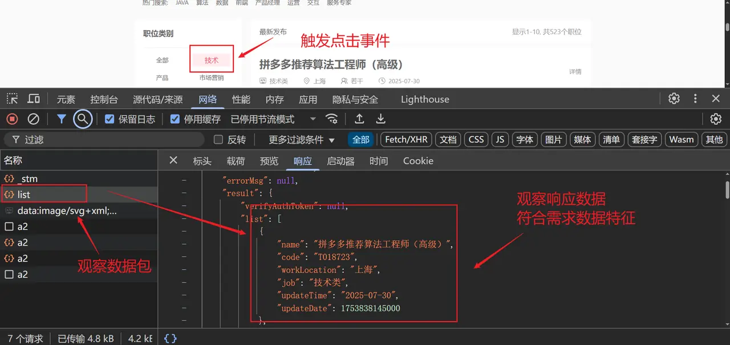
Task: Switch to the 控制台 tab
Action: (104, 99)
